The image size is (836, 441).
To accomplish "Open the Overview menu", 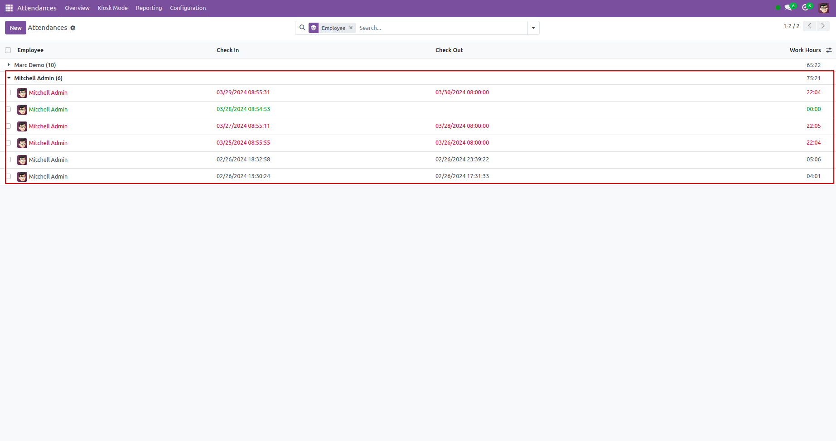I will (x=77, y=8).
